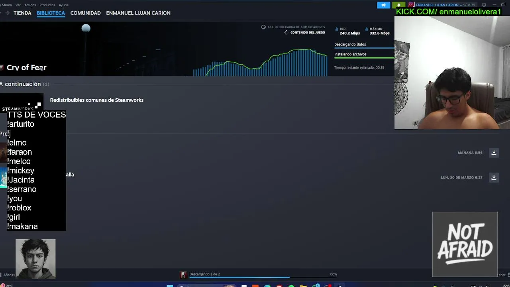Click the !you voice command text
The height and width of the screenshot is (287, 510).
coord(14,199)
